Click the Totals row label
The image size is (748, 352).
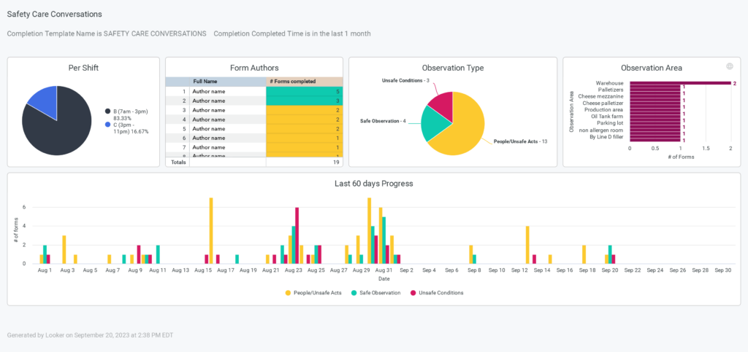click(x=178, y=163)
